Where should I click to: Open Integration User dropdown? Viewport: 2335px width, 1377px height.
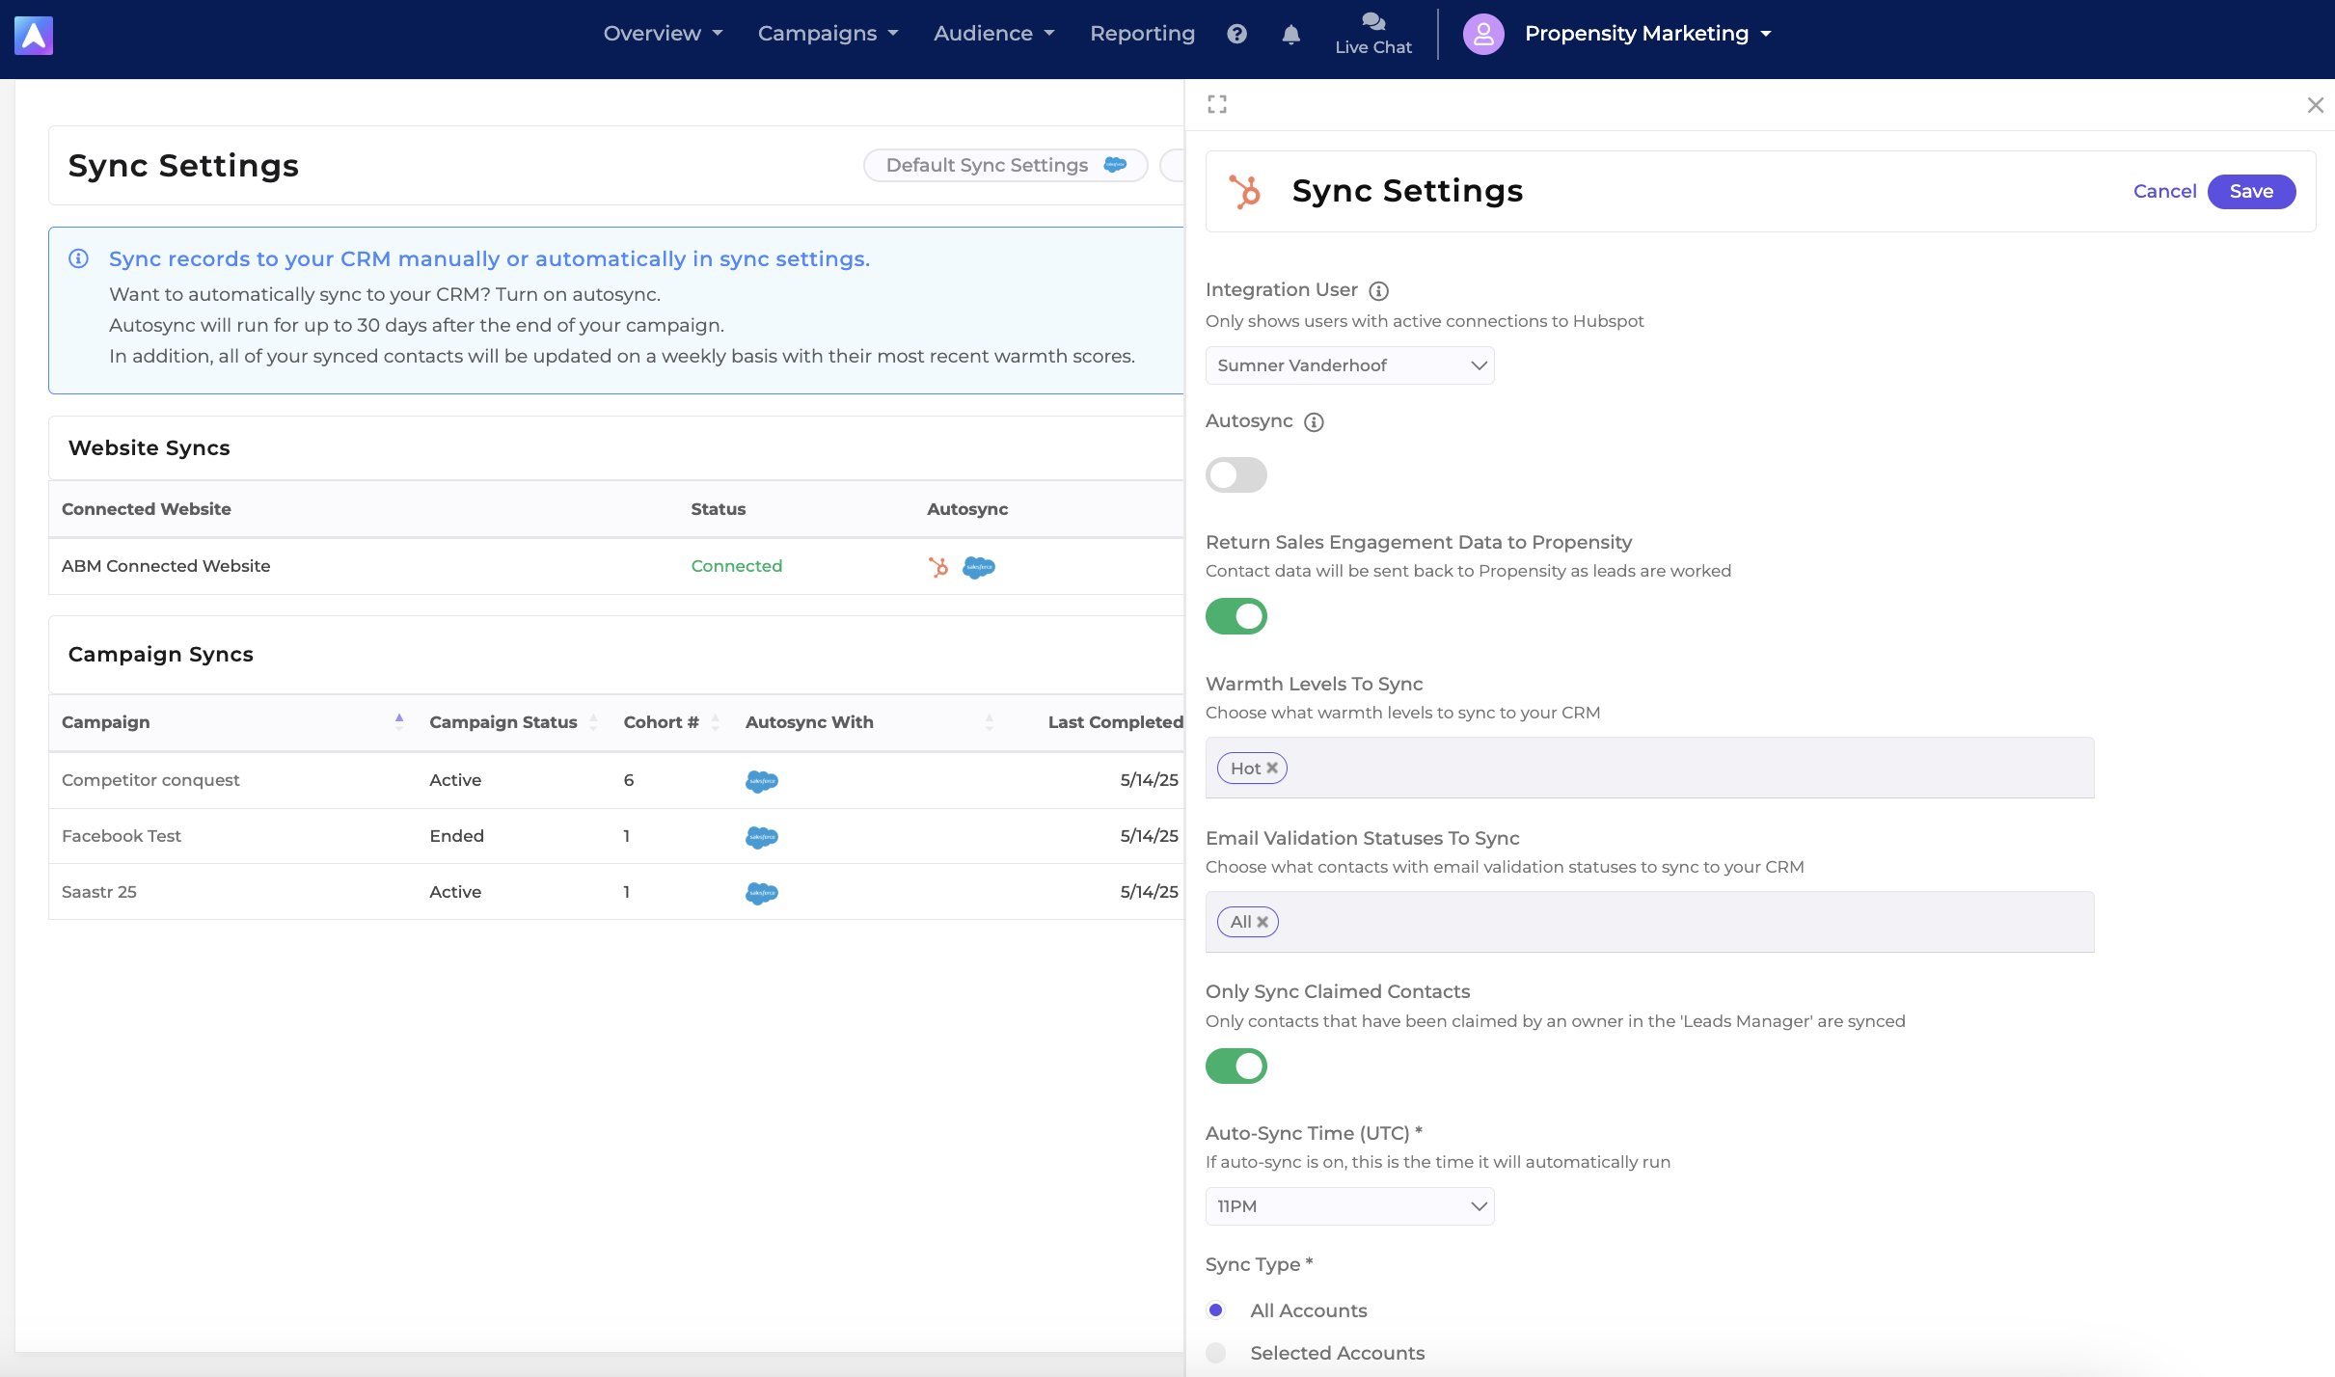(x=1350, y=365)
